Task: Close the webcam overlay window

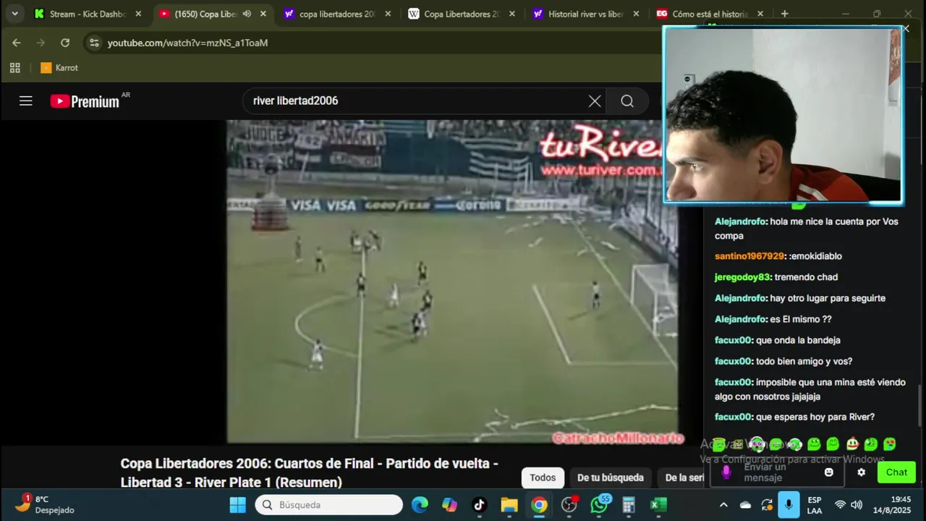Action: click(906, 29)
